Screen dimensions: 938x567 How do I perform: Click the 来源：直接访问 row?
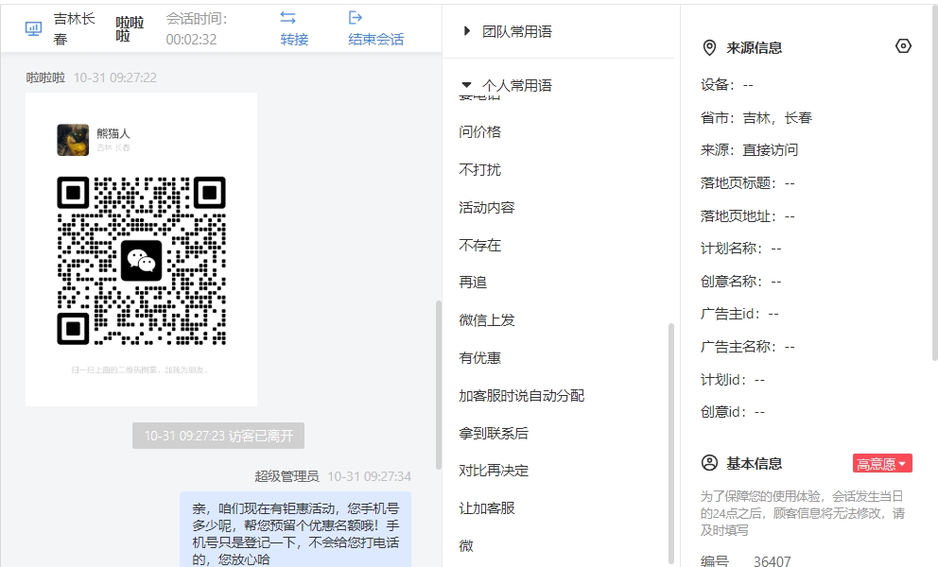tap(750, 150)
